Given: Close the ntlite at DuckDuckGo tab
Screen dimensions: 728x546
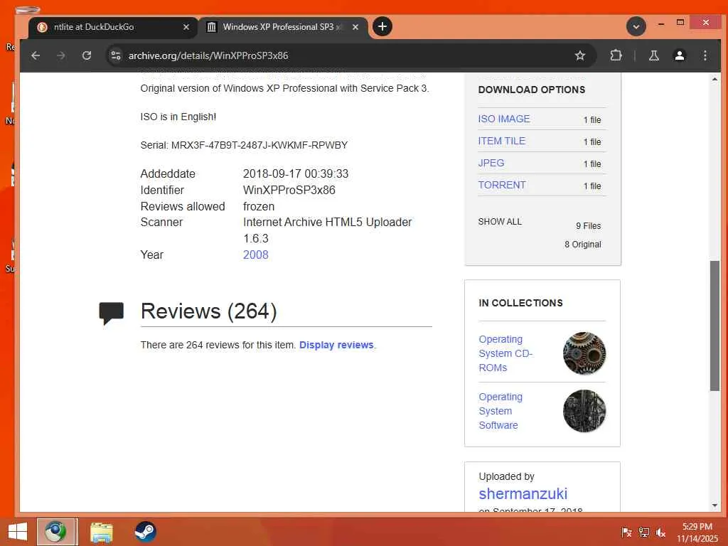Looking at the screenshot, I should pyautogui.click(x=186, y=27).
